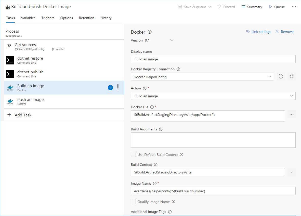This screenshot has width=301, height=216.
Task: Click info icon beside Build Context label
Action: tap(156, 165)
